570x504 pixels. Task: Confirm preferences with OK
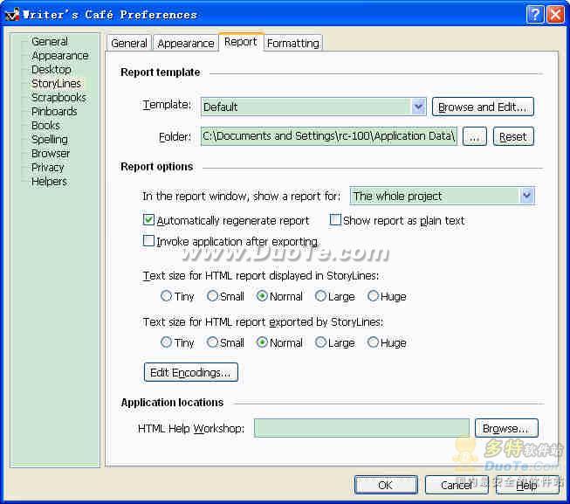pyautogui.click(x=386, y=485)
